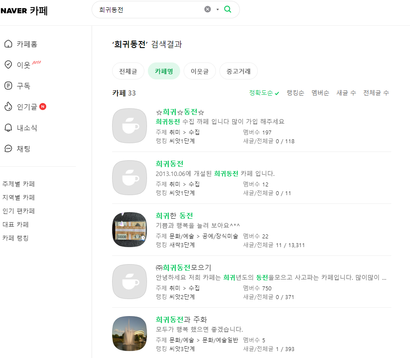
Task: Click the green search magnifier icon
Action: pyautogui.click(x=227, y=9)
